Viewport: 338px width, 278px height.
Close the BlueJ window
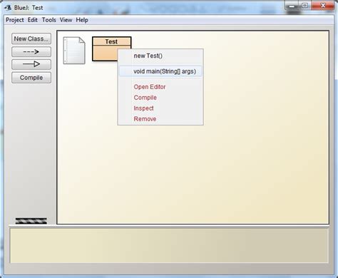click(323, 6)
